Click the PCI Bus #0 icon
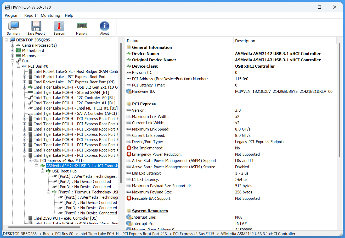 24,66
